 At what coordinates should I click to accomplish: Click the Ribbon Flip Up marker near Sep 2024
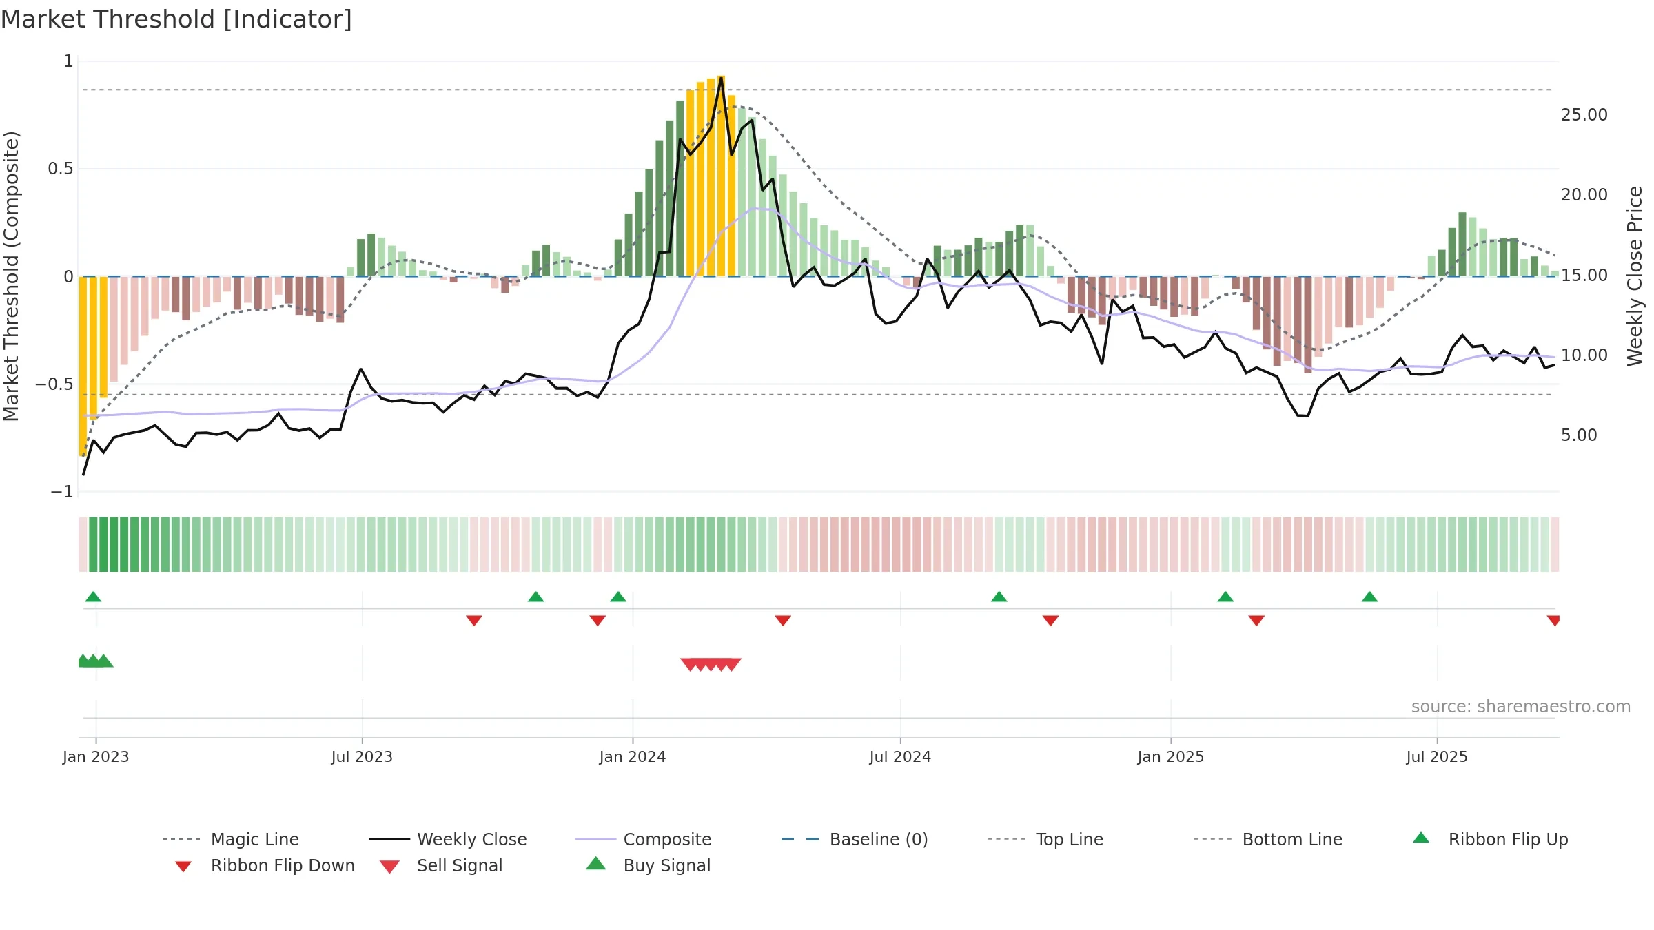pyautogui.click(x=999, y=597)
